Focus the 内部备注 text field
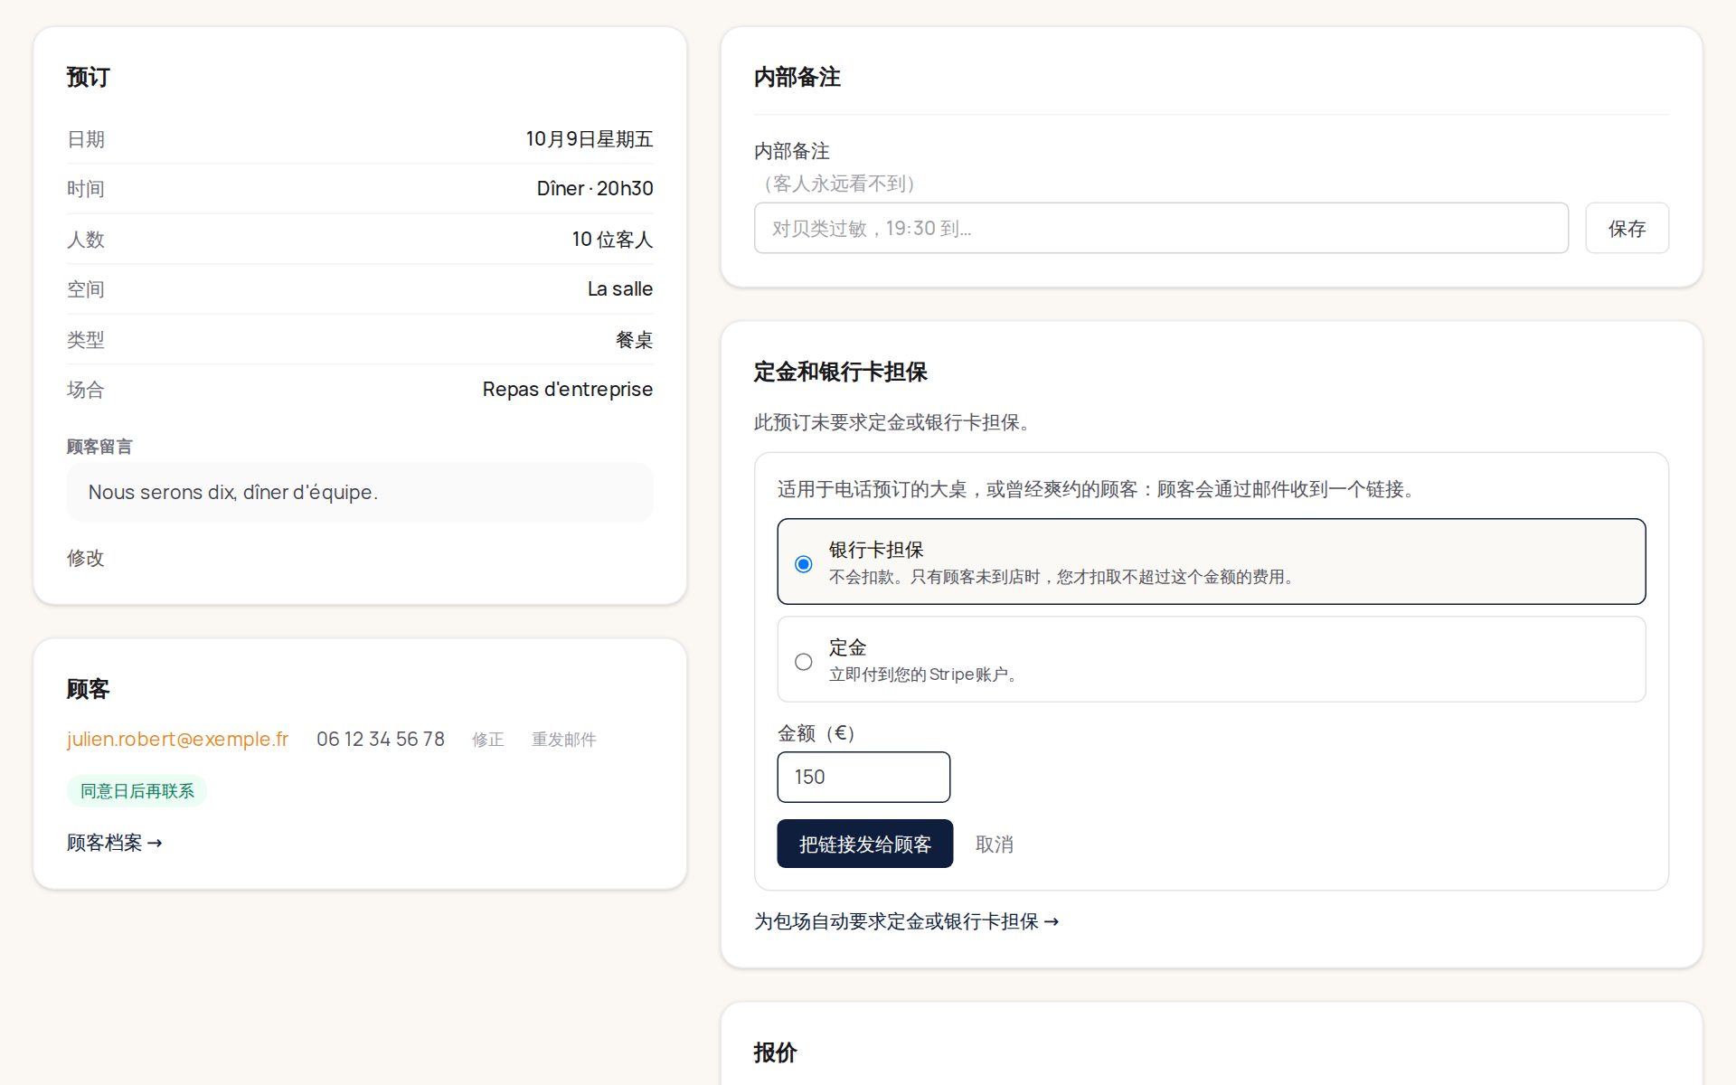The image size is (1736, 1085). coord(1161,228)
